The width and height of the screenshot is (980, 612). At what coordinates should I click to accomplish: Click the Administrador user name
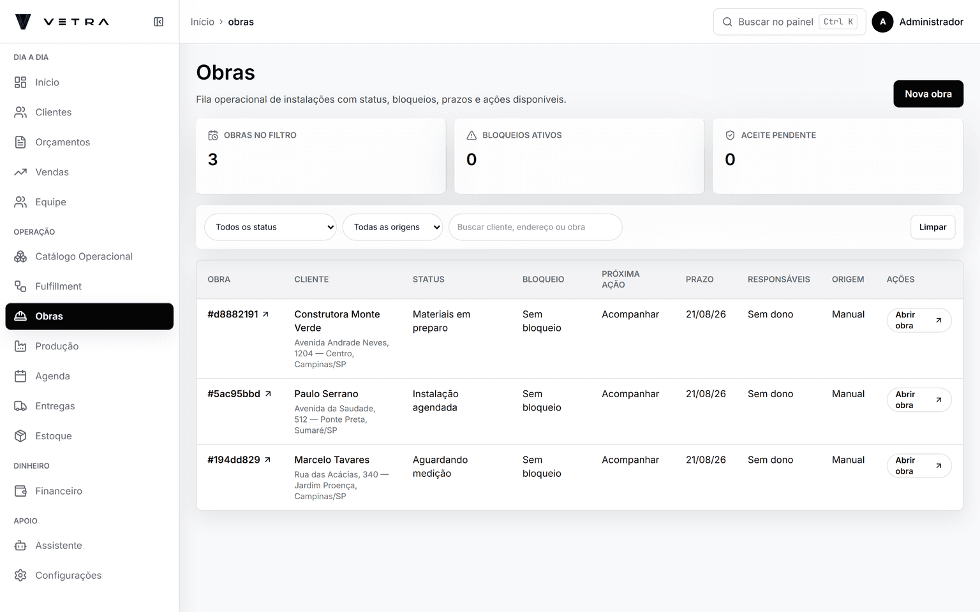click(931, 22)
